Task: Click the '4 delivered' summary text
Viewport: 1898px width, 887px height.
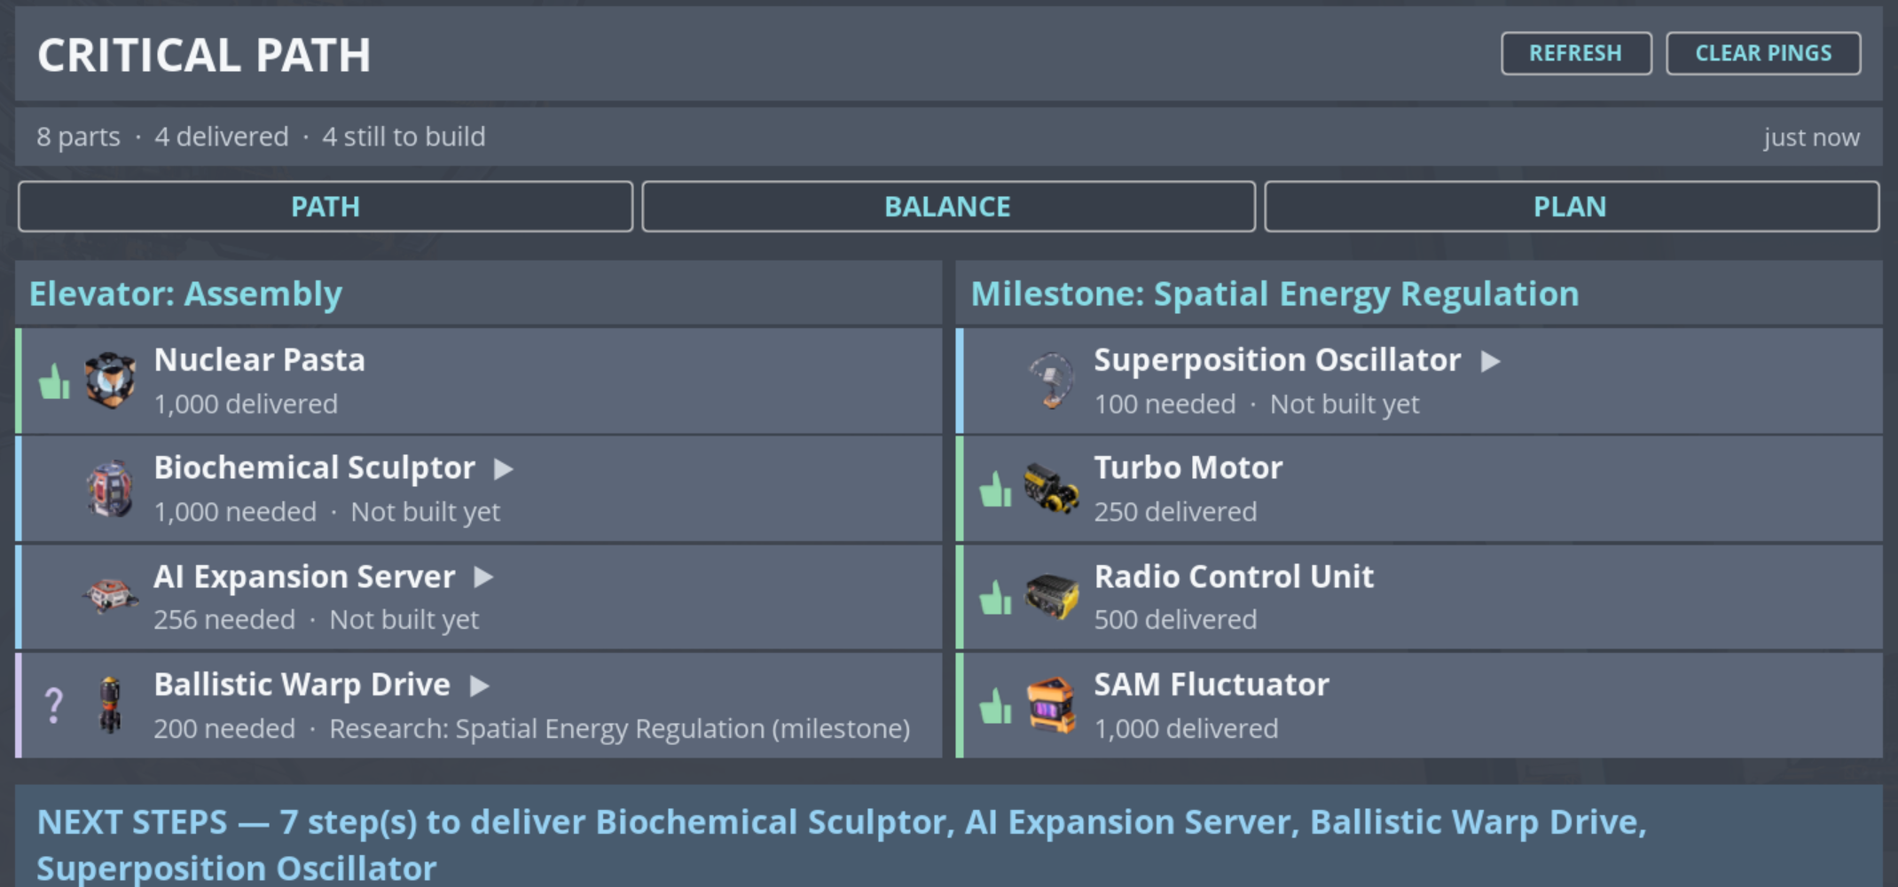Action: point(222,137)
